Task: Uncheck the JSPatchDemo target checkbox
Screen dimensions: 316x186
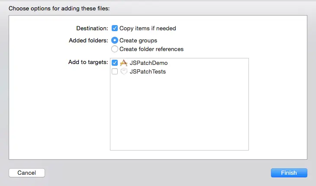Action: click(114, 63)
